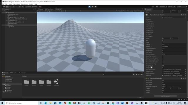The image size is (188, 105).
Task: Open File Explorer from taskbar
Action: tap(51, 103)
